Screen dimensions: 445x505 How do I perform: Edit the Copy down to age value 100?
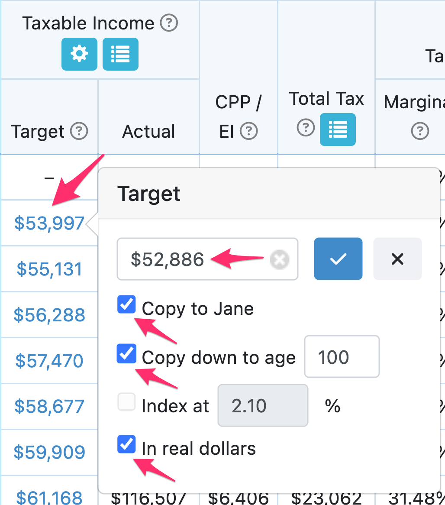[x=342, y=356]
